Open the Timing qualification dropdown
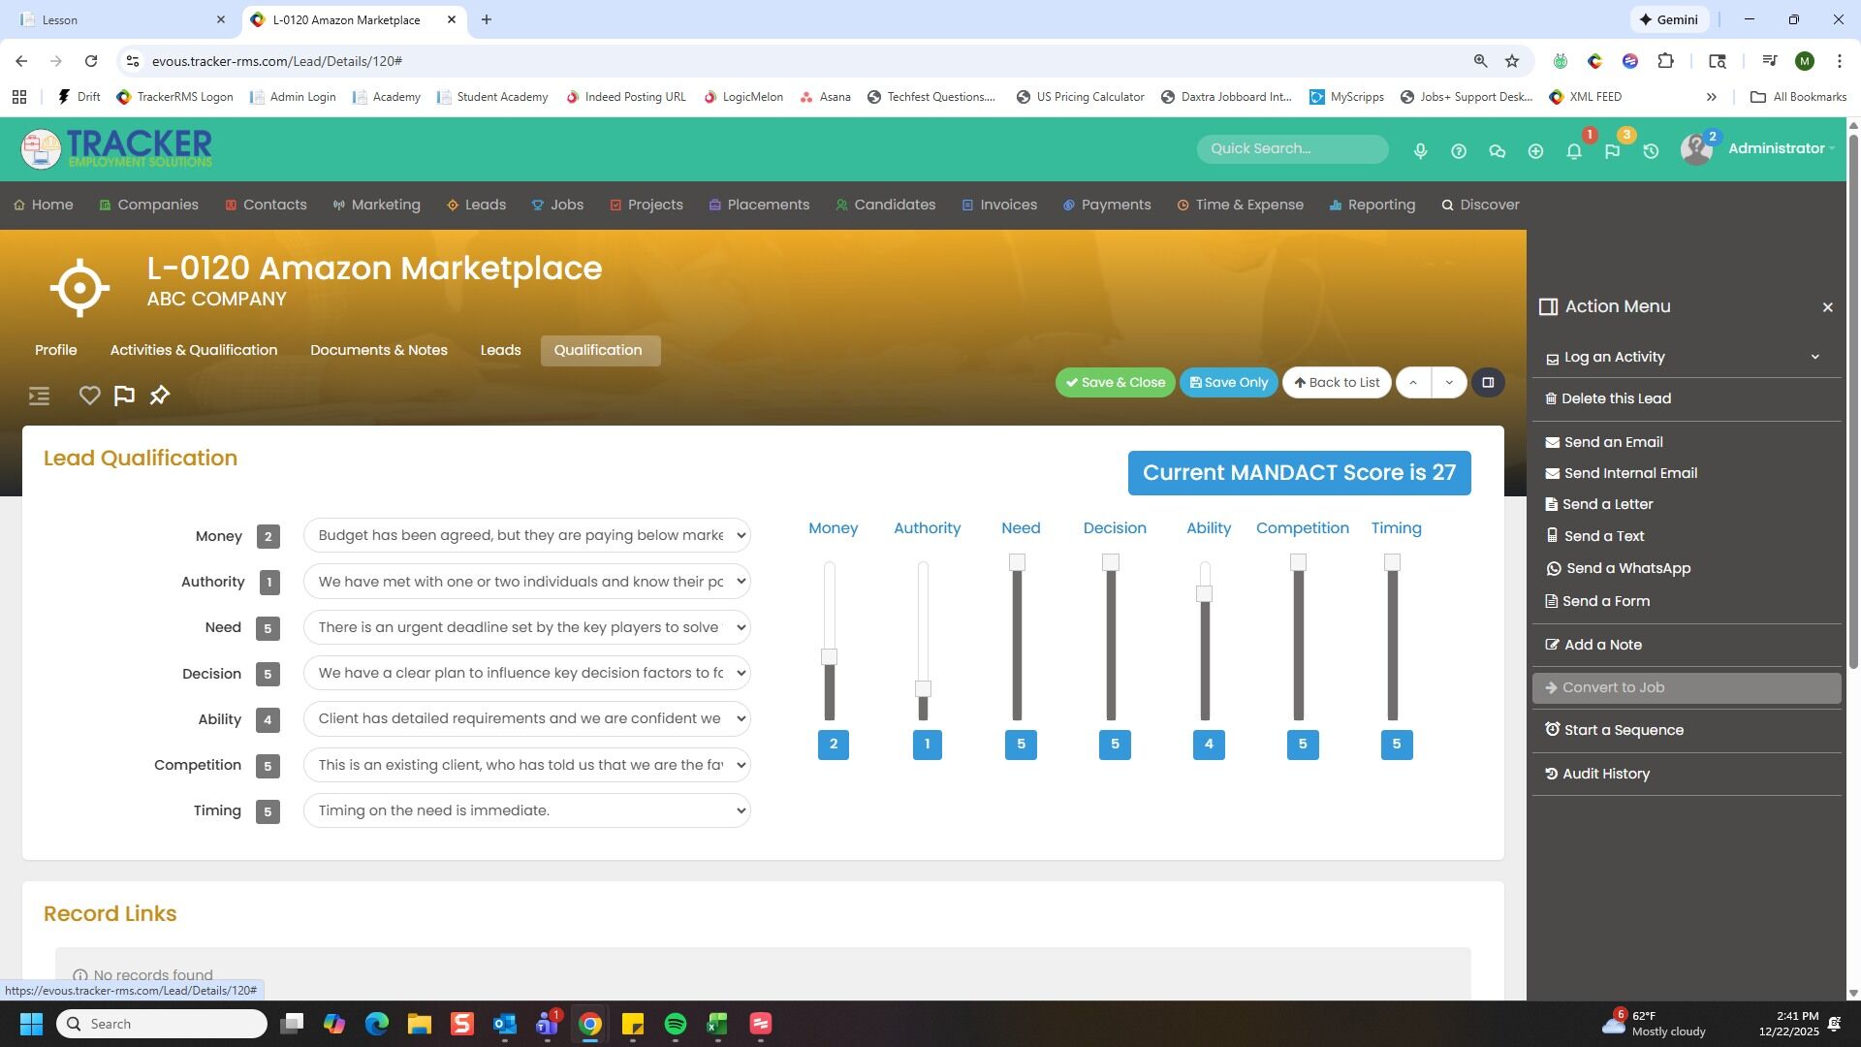The height and width of the screenshot is (1047, 1861). coord(527,810)
